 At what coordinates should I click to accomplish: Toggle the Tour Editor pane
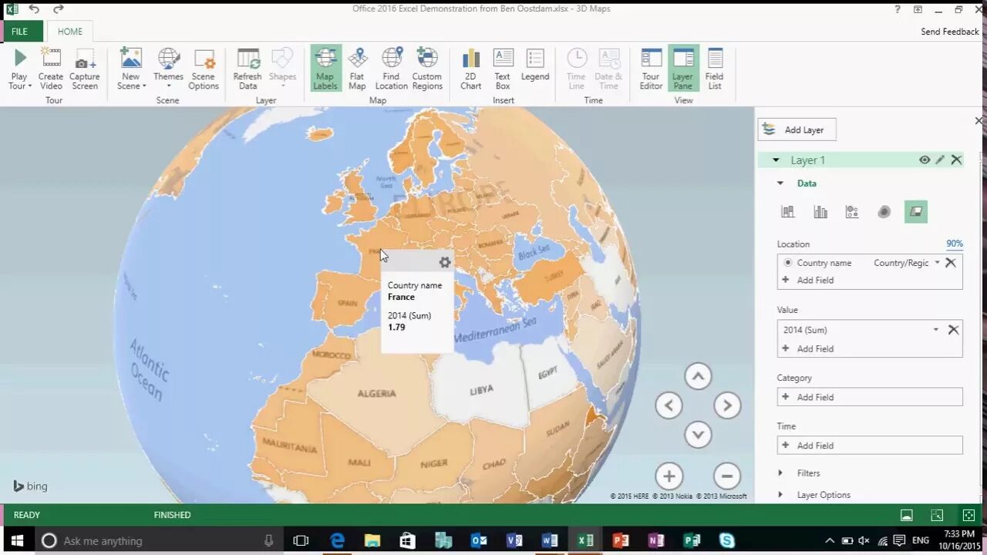[x=651, y=69]
